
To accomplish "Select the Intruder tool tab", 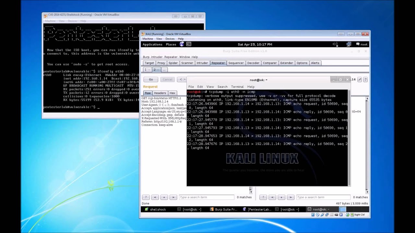I will [202, 63].
